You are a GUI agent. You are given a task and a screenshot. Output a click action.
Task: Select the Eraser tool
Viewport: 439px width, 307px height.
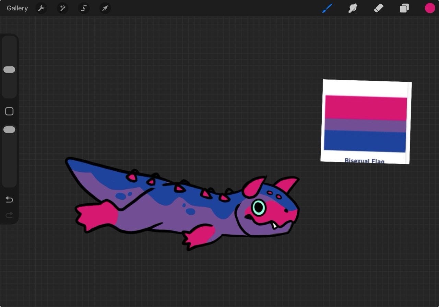[378, 8]
